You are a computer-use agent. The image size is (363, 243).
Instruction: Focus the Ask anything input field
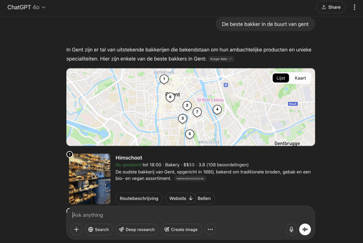(190, 215)
